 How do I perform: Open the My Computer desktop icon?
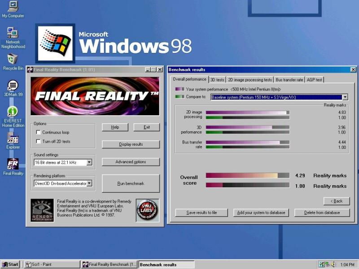[x=13, y=9]
